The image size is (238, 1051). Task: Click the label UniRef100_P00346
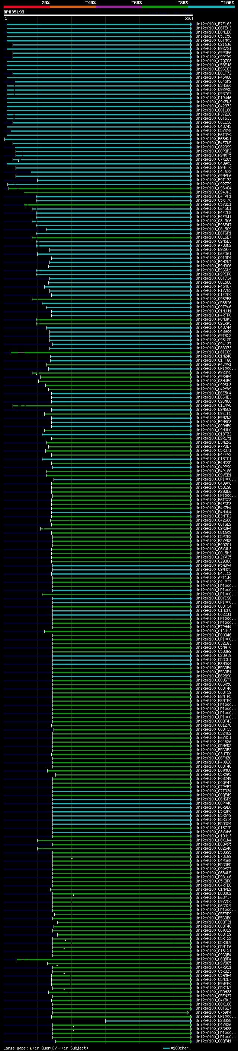[x=213, y=635]
